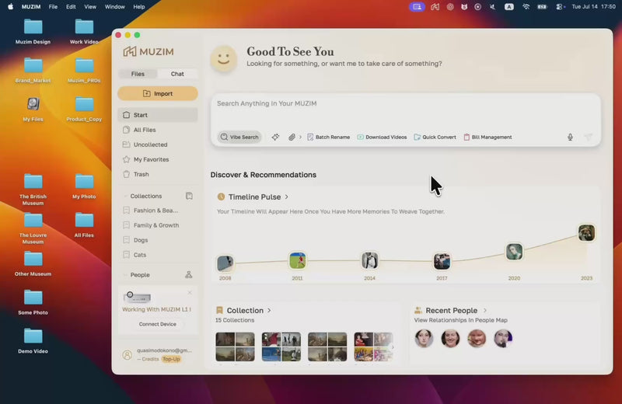Open the Fashion & Bea... collection
The width and height of the screenshot is (622, 404).
point(158,211)
